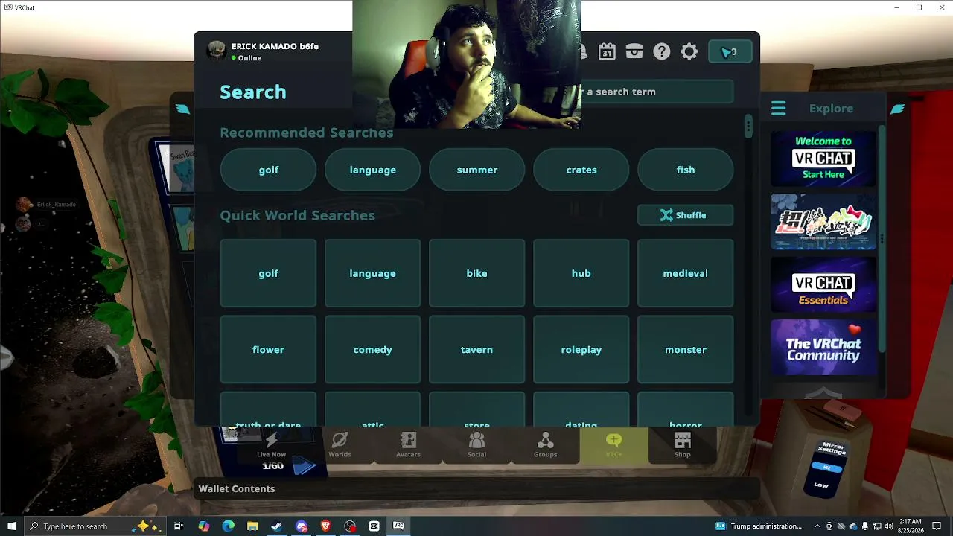953x536 pixels.
Task: Select recommended search 'language'
Action: click(x=372, y=170)
